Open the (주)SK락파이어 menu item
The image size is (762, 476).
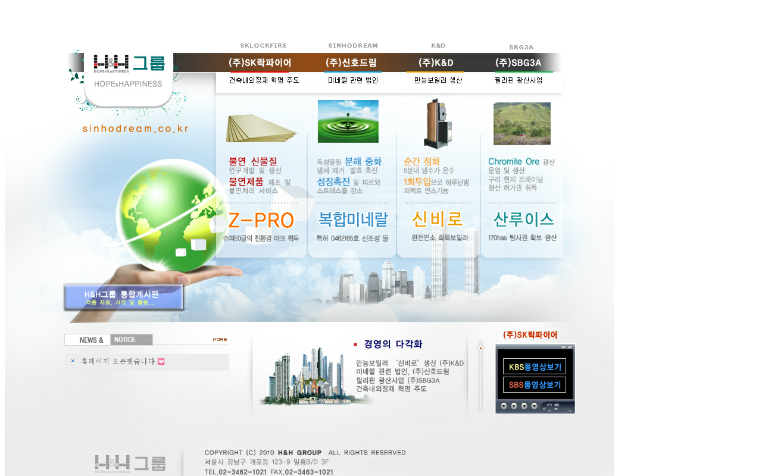tap(260, 62)
